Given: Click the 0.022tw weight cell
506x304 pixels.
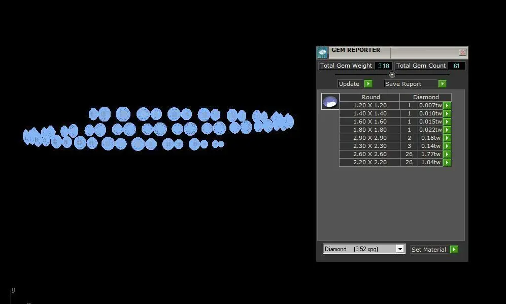Looking at the screenshot, I should (430, 130).
